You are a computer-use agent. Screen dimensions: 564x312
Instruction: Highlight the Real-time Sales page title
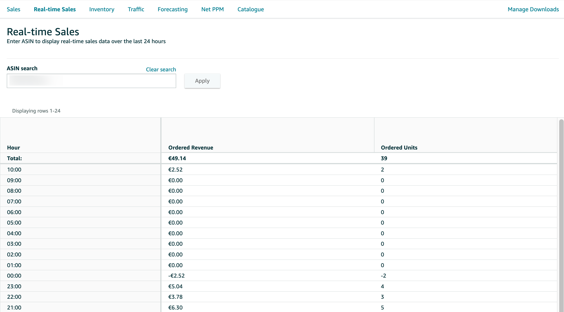[x=43, y=32]
